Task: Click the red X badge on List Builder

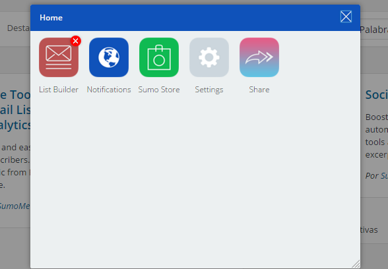Action: [x=76, y=41]
